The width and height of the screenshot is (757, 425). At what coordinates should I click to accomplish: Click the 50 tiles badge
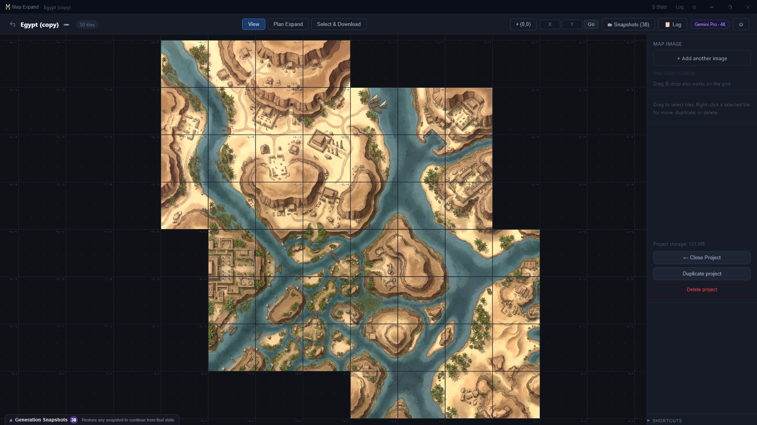[87, 25]
